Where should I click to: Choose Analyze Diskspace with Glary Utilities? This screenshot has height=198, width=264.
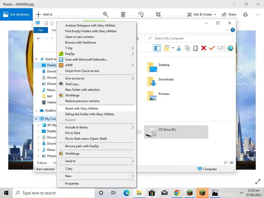click(96, 26)
